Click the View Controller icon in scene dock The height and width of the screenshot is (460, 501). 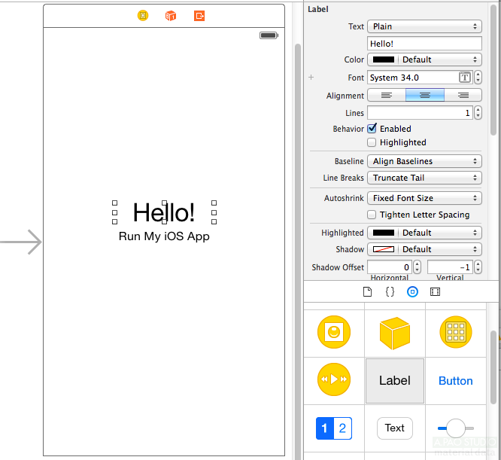click(143, 15)
